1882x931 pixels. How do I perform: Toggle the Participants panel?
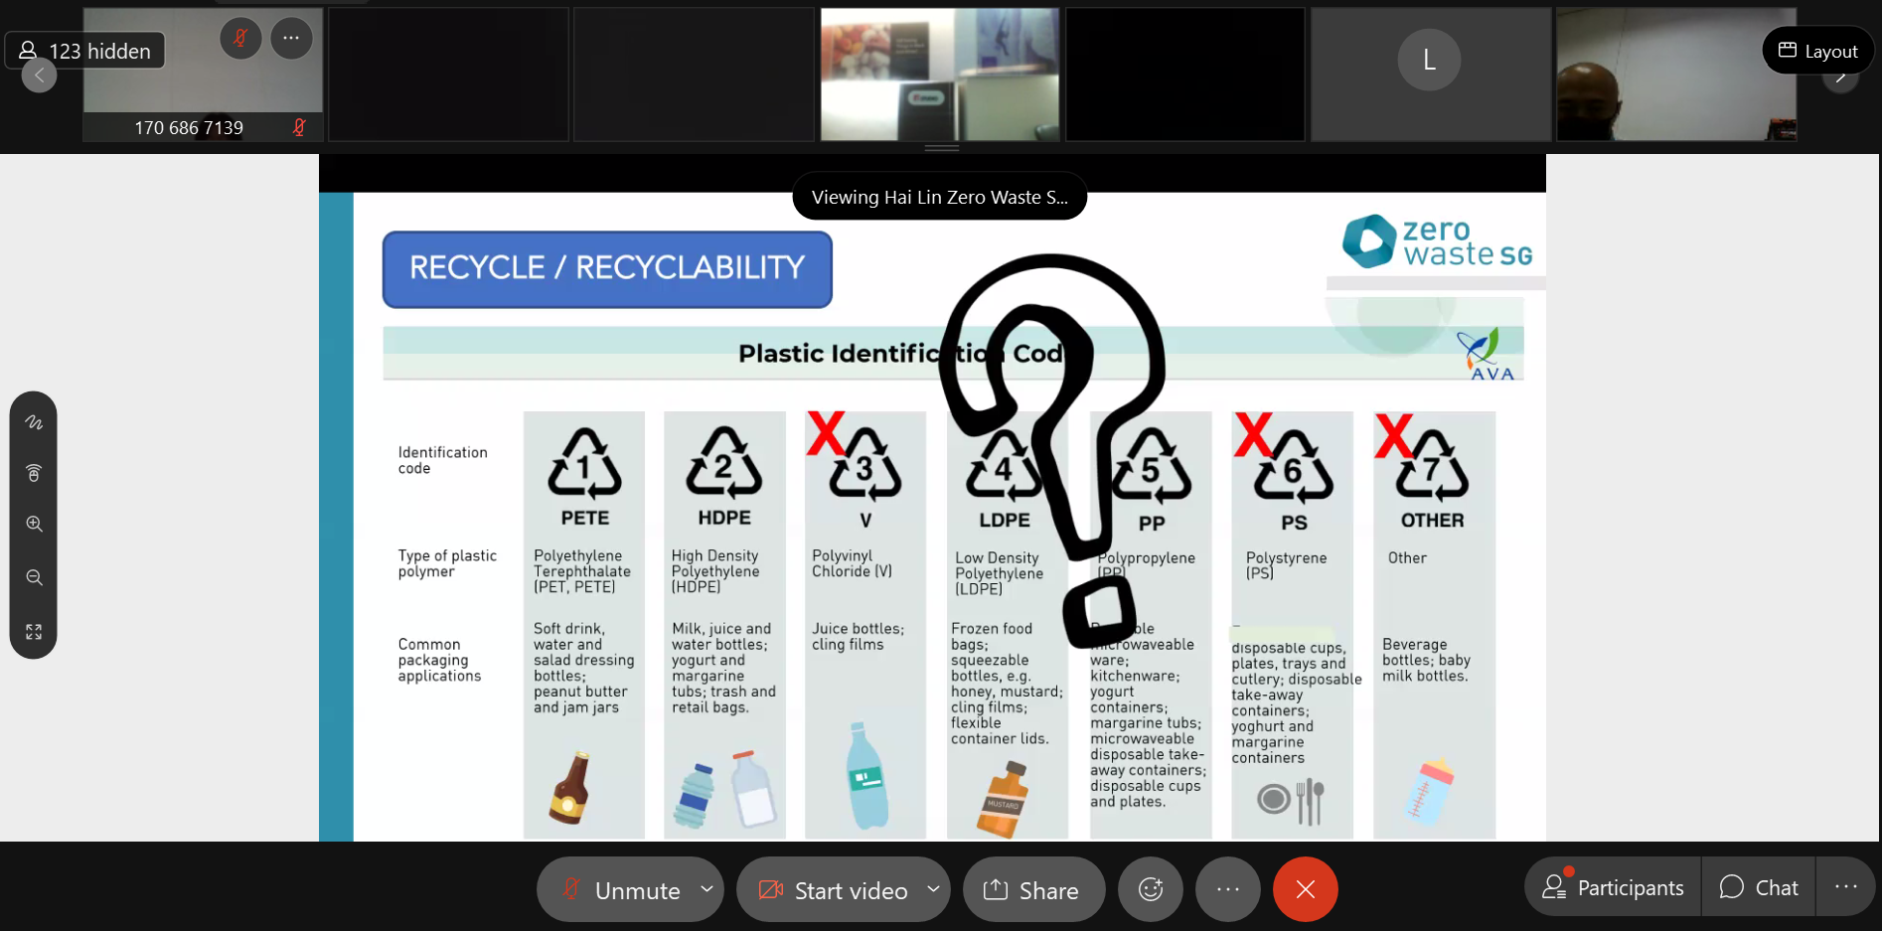tap(1613, 887)
